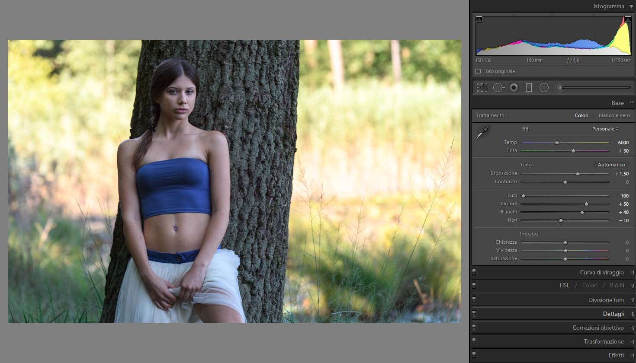The width and height of the screenshot is (636, 363).
Task: Toggle the highlight clipping indicator in histogram
Action: pos(628,19)
